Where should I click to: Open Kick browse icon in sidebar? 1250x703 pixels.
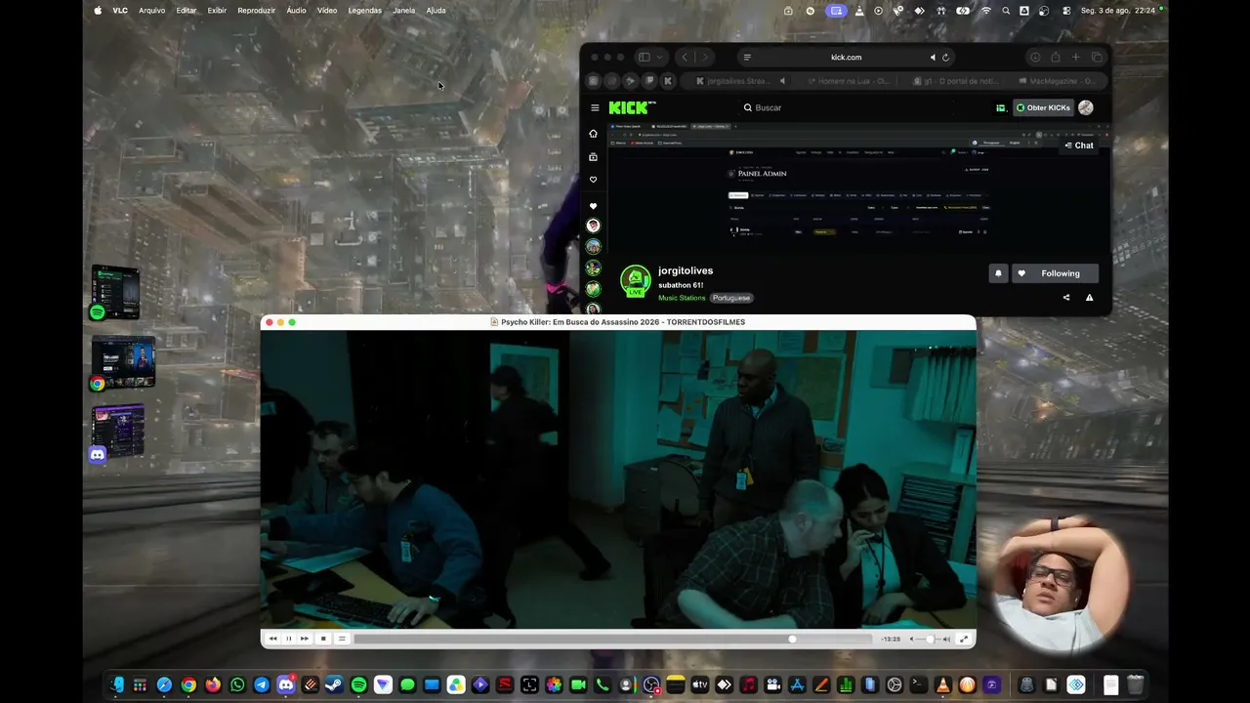[593, 157]
